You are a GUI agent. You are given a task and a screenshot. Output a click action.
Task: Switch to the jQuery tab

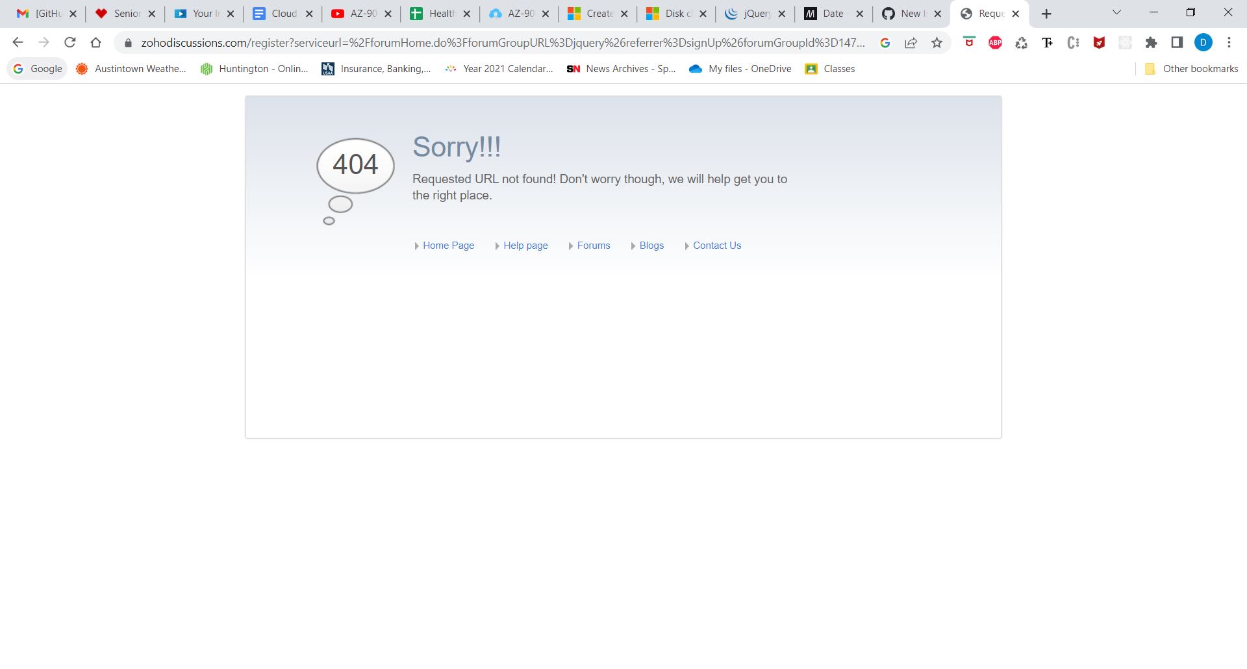click(753, 13)
